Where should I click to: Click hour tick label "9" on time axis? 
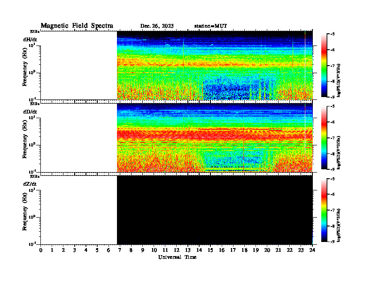pos(143,250)
